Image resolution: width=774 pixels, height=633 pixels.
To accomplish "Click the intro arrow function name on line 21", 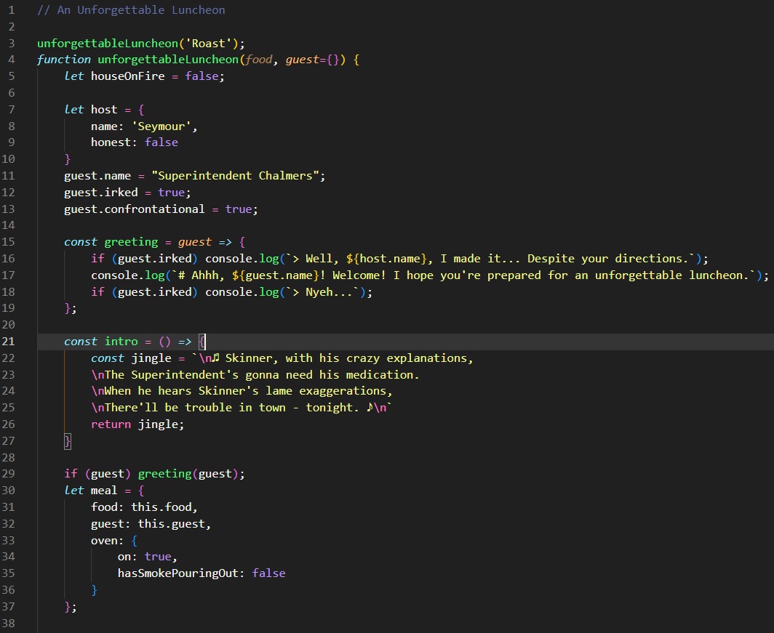I will coord(121,341).
